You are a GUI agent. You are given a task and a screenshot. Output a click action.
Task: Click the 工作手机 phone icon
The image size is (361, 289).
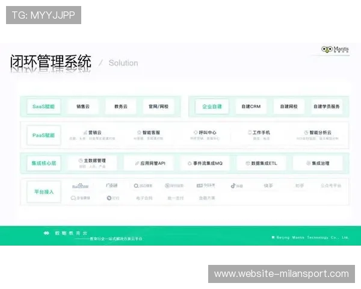(250, 132)
